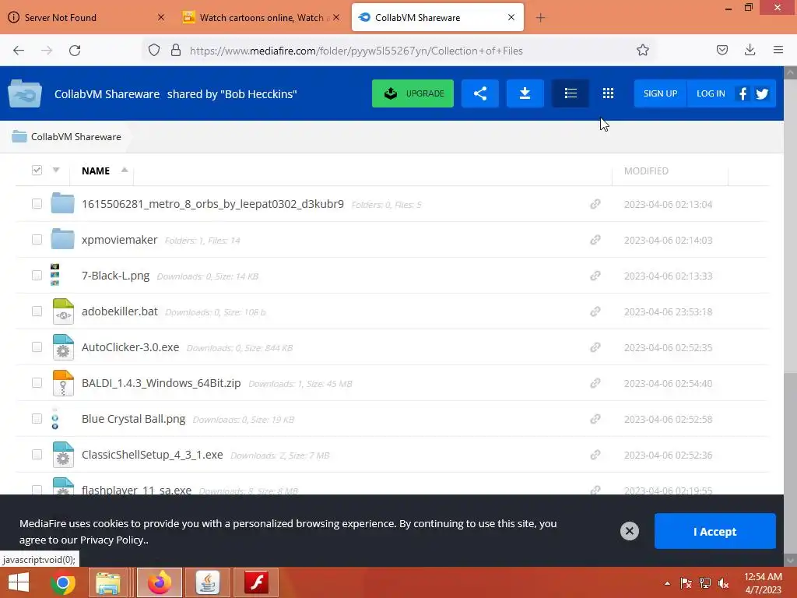Copy link icon for AutoClicker-3.0.exe
The width and height of the screenshot is (797, 598).
pos(595,347)
